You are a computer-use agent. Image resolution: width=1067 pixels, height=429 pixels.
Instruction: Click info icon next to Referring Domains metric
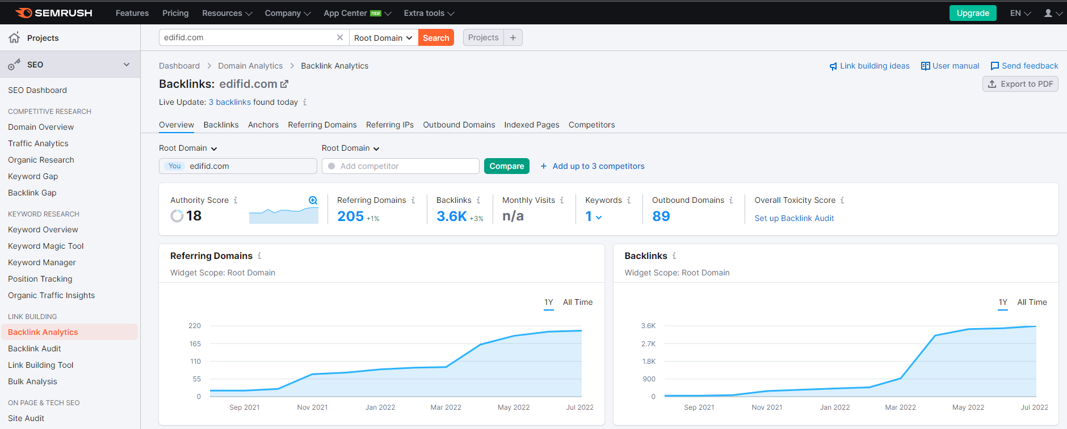[x=413, y=200]
